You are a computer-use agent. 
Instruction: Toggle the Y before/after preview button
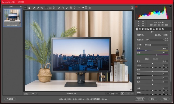[x=123, y=93]
